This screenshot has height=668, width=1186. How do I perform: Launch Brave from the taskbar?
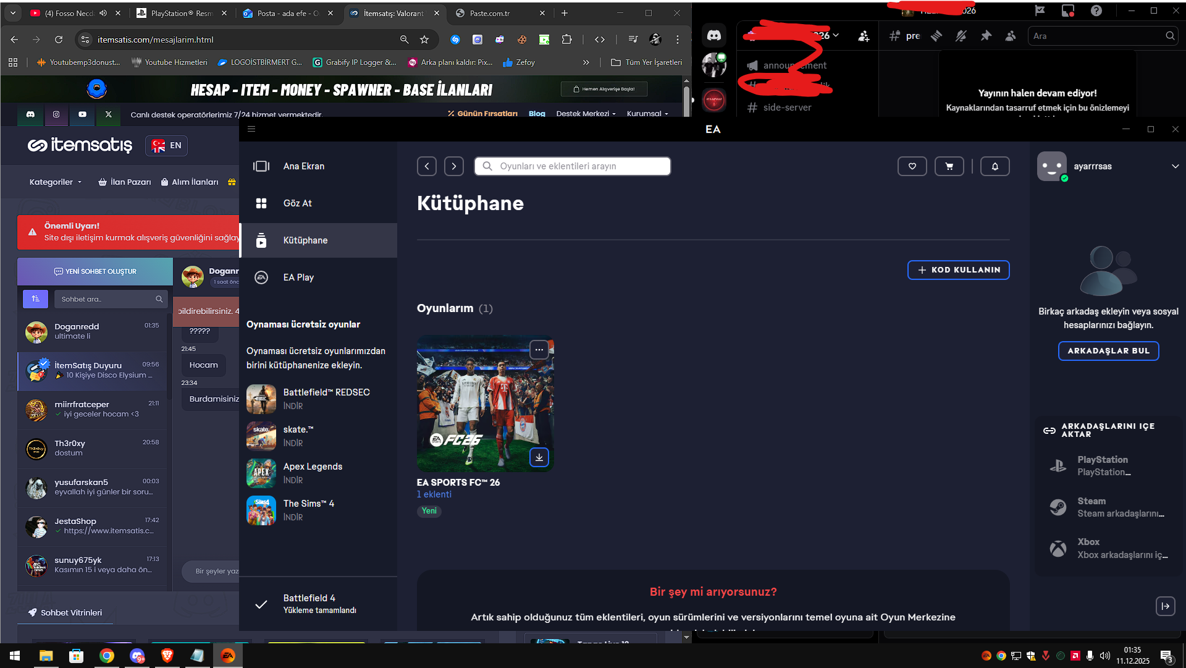pyautogui.click(x=167, y=656)
